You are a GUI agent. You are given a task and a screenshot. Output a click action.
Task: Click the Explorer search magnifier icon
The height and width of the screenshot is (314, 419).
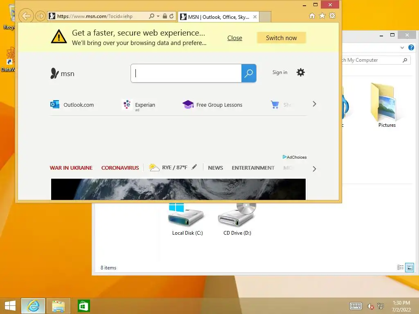point(405,60)
